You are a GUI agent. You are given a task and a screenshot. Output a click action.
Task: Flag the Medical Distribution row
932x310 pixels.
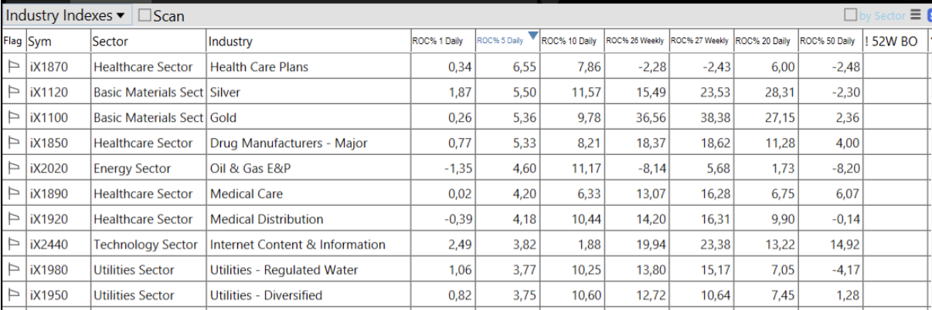click(12, 220)
